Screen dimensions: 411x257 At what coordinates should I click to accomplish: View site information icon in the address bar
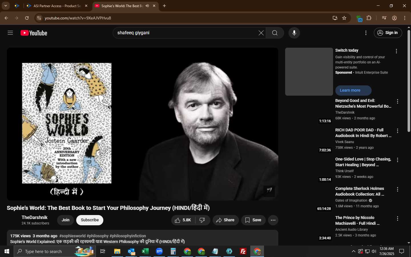click(x=39, y=18)
